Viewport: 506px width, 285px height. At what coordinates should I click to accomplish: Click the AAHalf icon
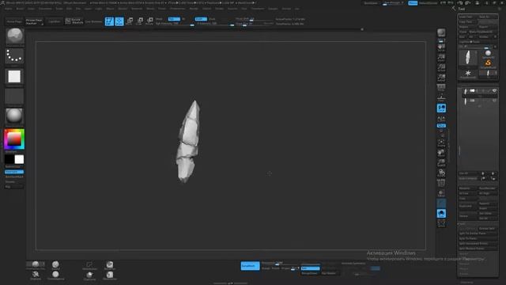click(x=441, y=78)
